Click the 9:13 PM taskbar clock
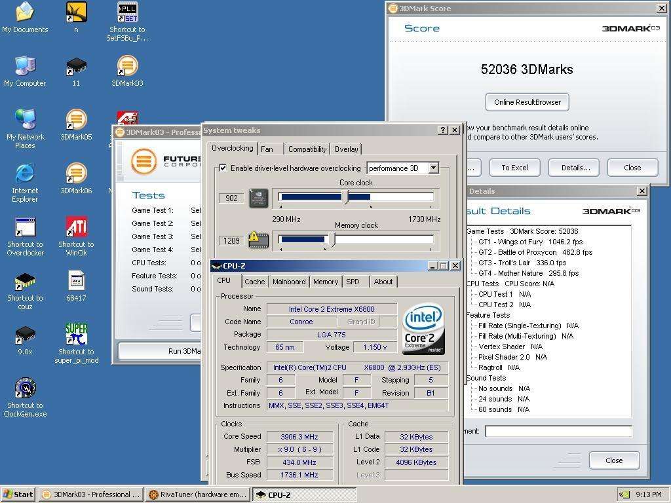Image resolution: width=671 pixels, height=503 pixels. pyautogui.click(x=648, y=494)
